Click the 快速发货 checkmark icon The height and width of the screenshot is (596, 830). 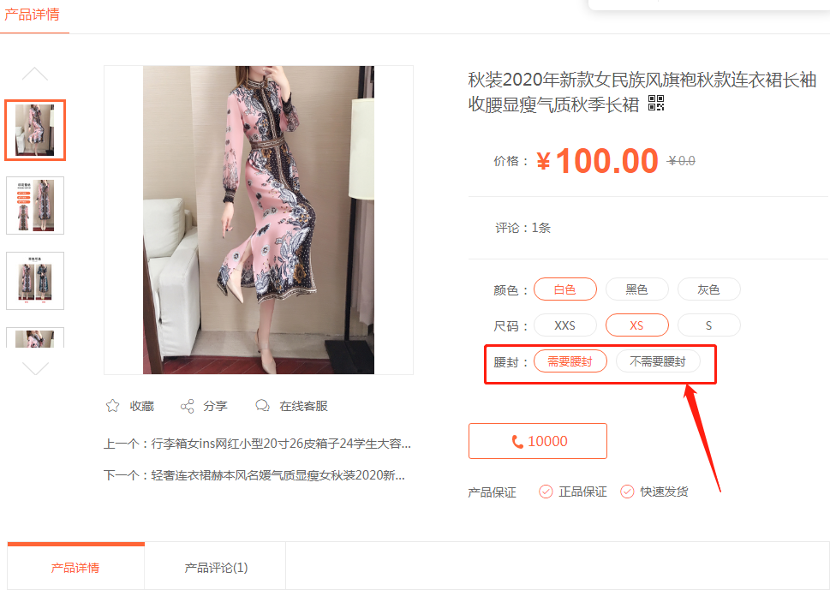pyautogui.click(x=627, y=492)
